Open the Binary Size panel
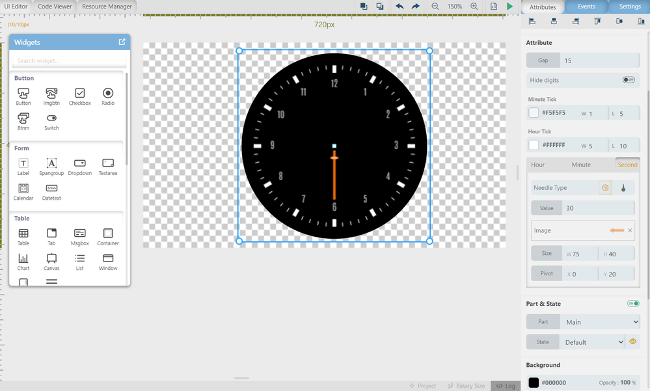This screenshot has height=391, width=650. pos(466,386)
